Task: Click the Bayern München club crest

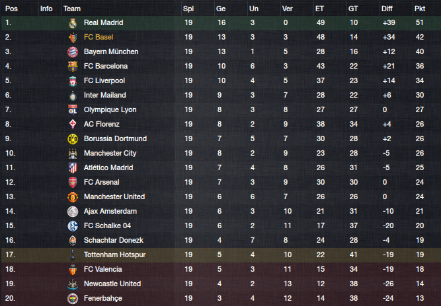Action: (x=73, y=52)
